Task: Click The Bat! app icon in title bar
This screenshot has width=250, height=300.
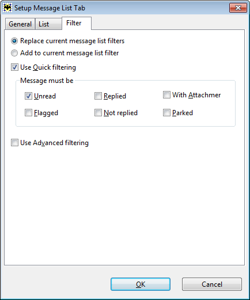Action: coord(7,8)
